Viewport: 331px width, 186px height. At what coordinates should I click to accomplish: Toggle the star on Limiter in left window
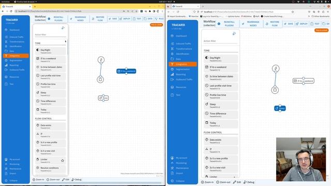pyautogui.click(x=63, y=161)
